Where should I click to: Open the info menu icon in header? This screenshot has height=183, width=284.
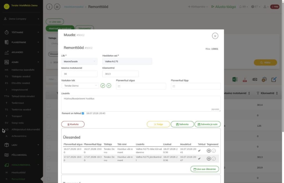pos(49,7)
